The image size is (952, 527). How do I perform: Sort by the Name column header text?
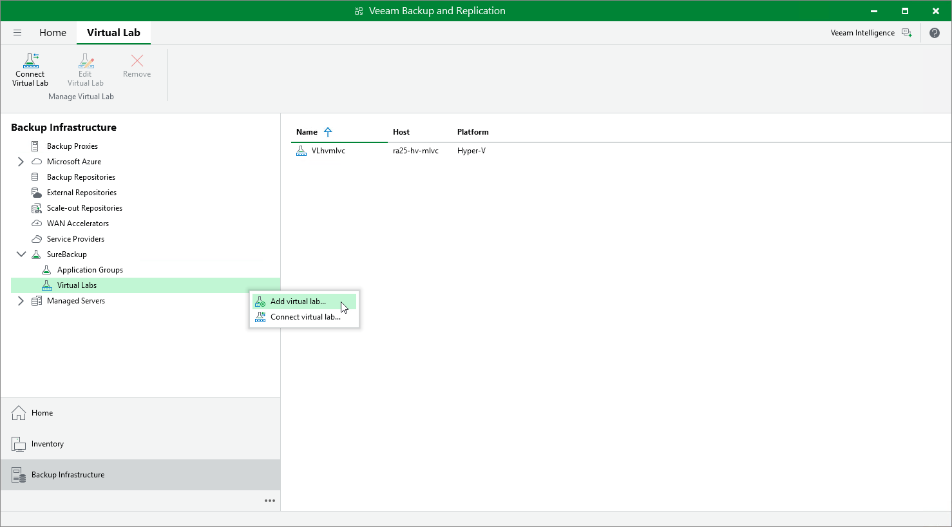point(307,132)
